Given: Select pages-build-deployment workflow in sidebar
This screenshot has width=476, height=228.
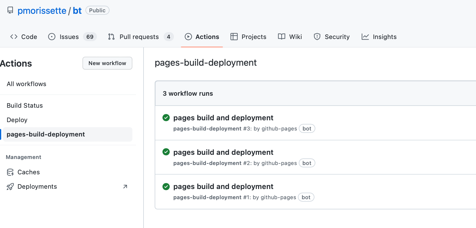Looking at the screenshot, I should point(67,134).
